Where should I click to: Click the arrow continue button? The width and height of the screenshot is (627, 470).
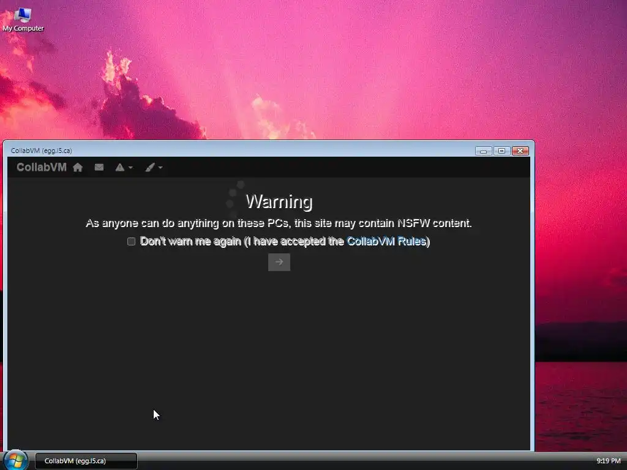tap(279, 262)
